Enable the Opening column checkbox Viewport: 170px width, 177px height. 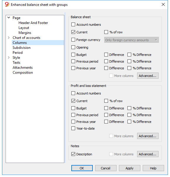tap(73, 47)
